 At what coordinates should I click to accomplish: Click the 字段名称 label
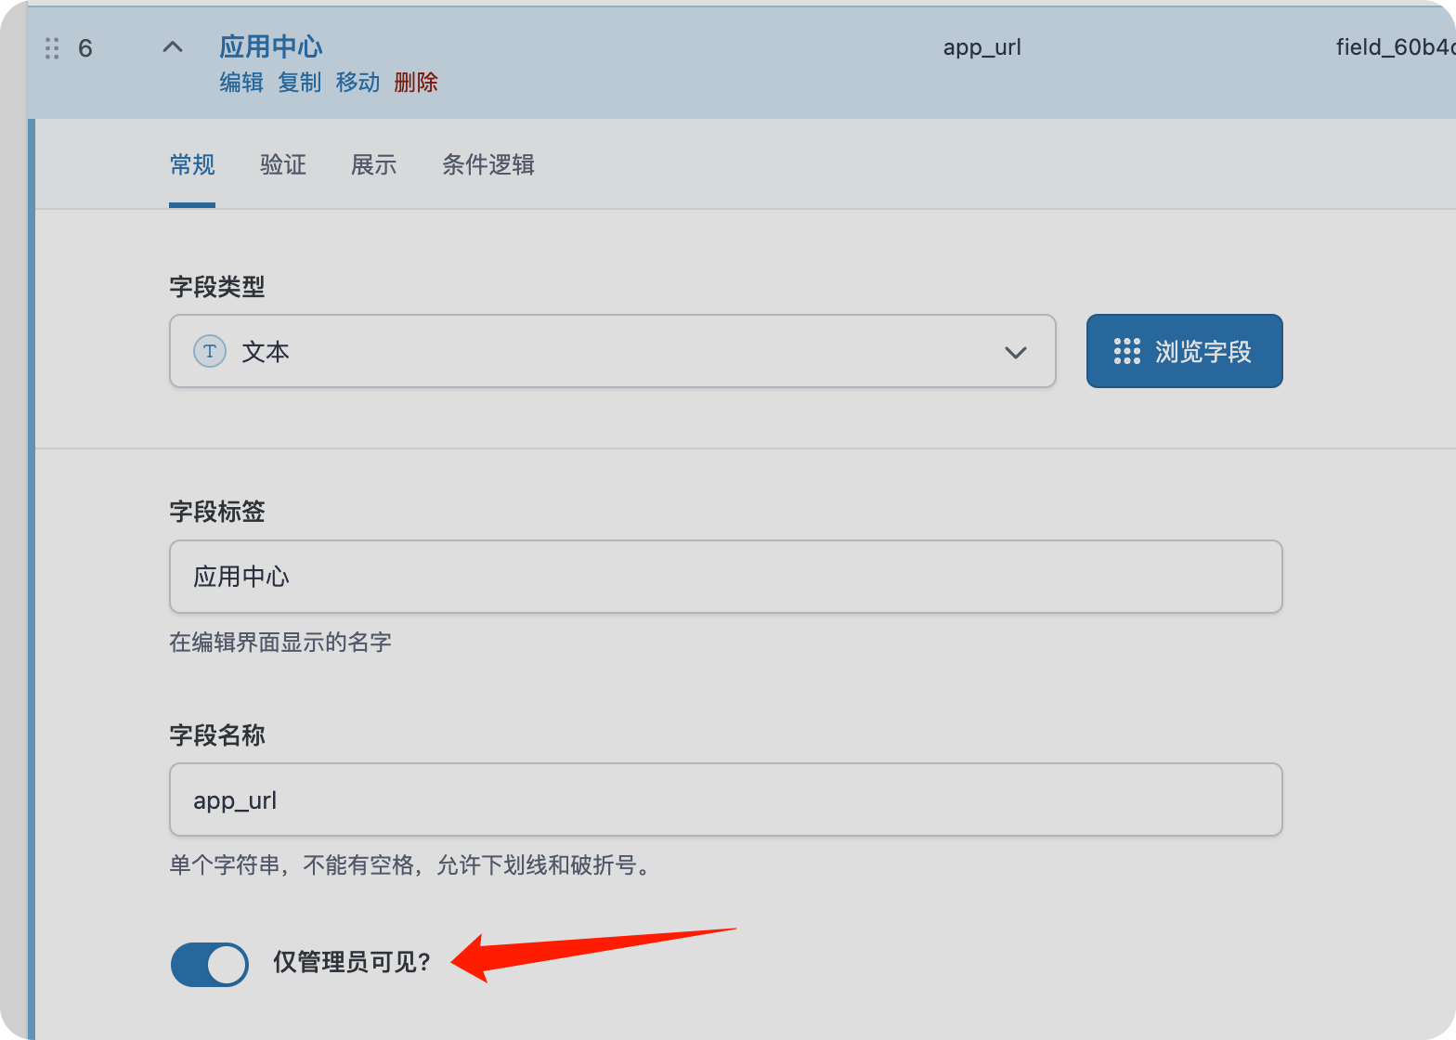[x=217, y=735]
